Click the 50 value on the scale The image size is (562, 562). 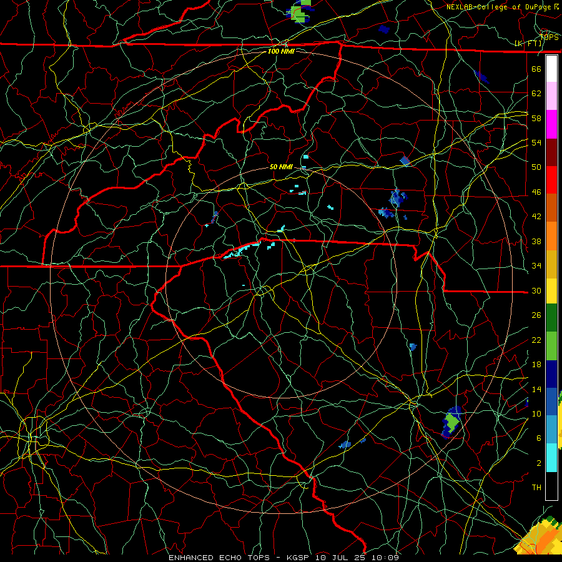(536, 167)
